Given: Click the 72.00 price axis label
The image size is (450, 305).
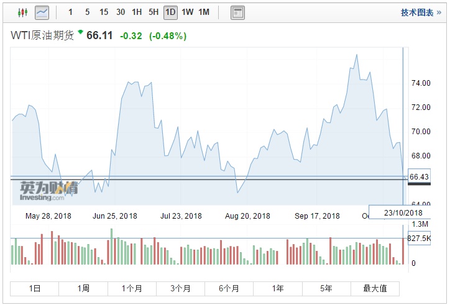Looking at the screenshot, I should pos(421,107).
